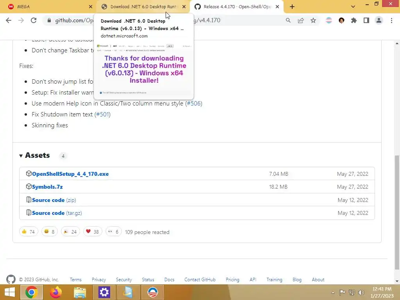Viewport: 400px width, 300px height.
Task: Click the laugh reaction with 8
Action: pos(50,232)
